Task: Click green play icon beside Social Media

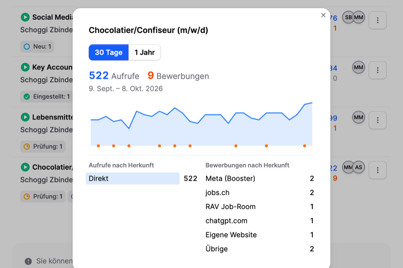Action: tap(25, 17)
